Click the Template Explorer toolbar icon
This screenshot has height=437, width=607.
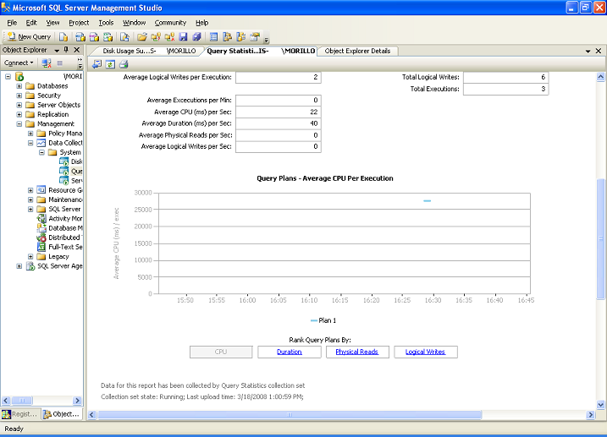coord(240,36)
